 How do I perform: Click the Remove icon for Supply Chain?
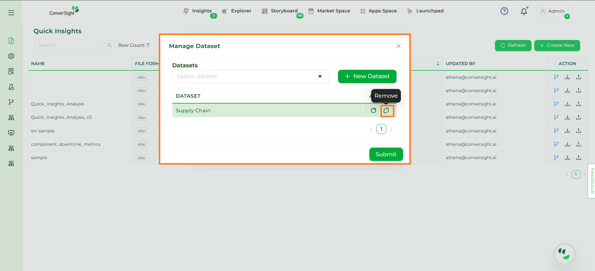click(x=386, y=111)
